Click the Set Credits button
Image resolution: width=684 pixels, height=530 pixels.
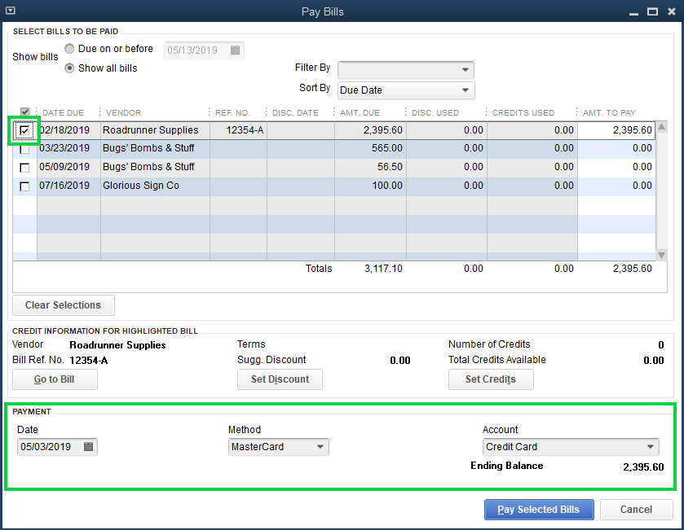click(x=491, y=379)
